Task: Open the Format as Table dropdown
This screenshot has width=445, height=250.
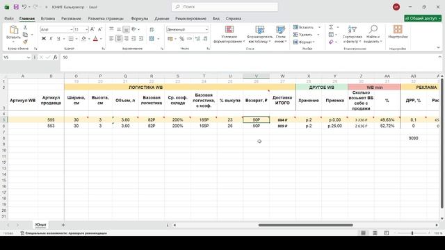Action: pos(259,34)
